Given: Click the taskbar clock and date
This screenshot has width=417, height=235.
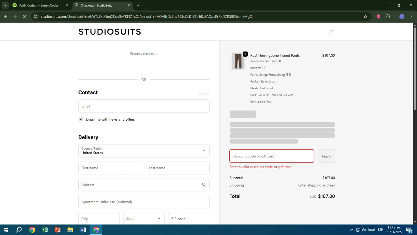Looking at the screenshot, I should pyautogui.click(x=394, y=230).
